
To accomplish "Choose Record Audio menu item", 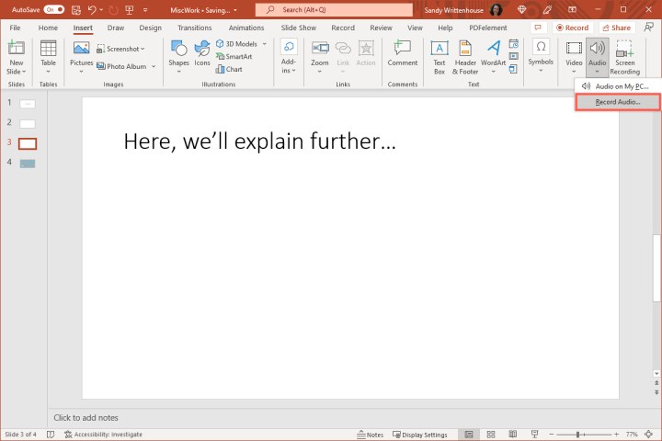I will [x=618, y=102].
